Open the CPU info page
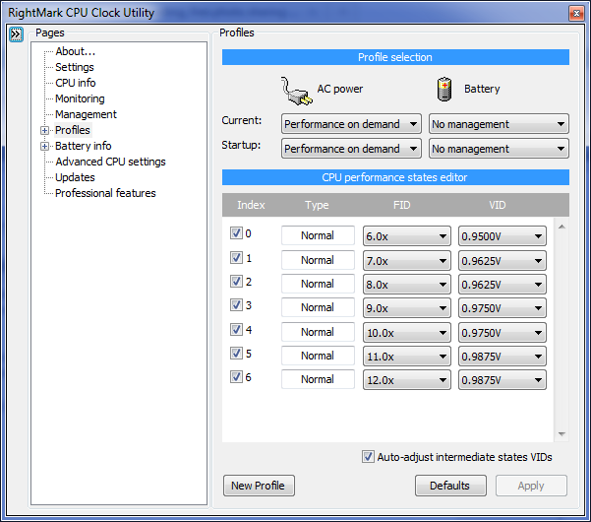Screen dimensions: 591x522 coord(75,83)
